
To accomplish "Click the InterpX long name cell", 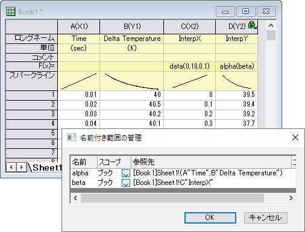I will tap(190, 39).
